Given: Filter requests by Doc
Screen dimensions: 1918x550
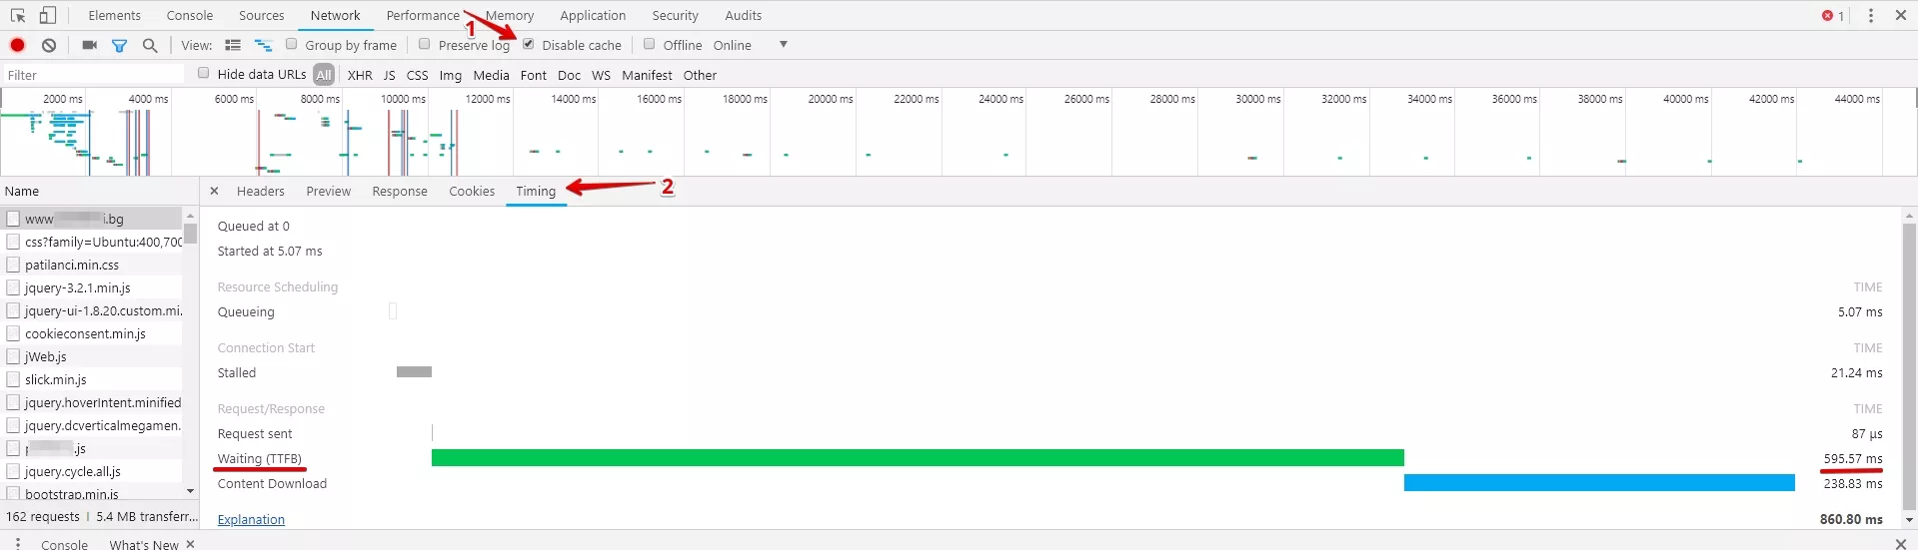Looking at the screenshot, I should pyautogui.click(x=569, y=75).
